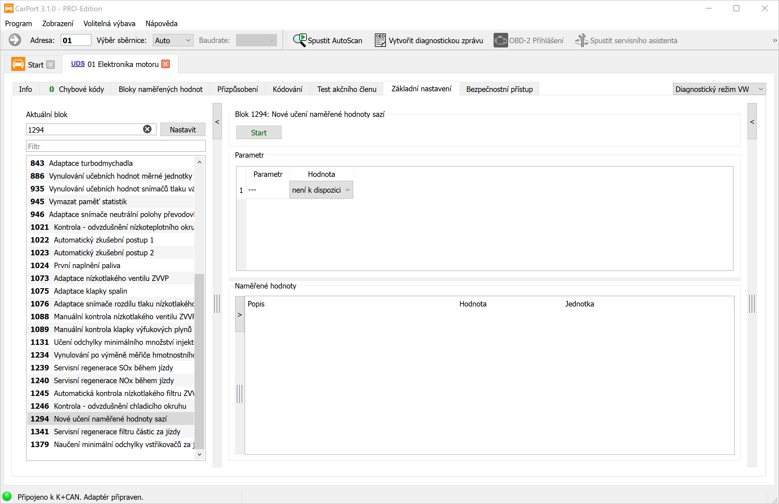Click the Nastavit button
Viewport: 779px width, 504px height.
pos(183,130)
